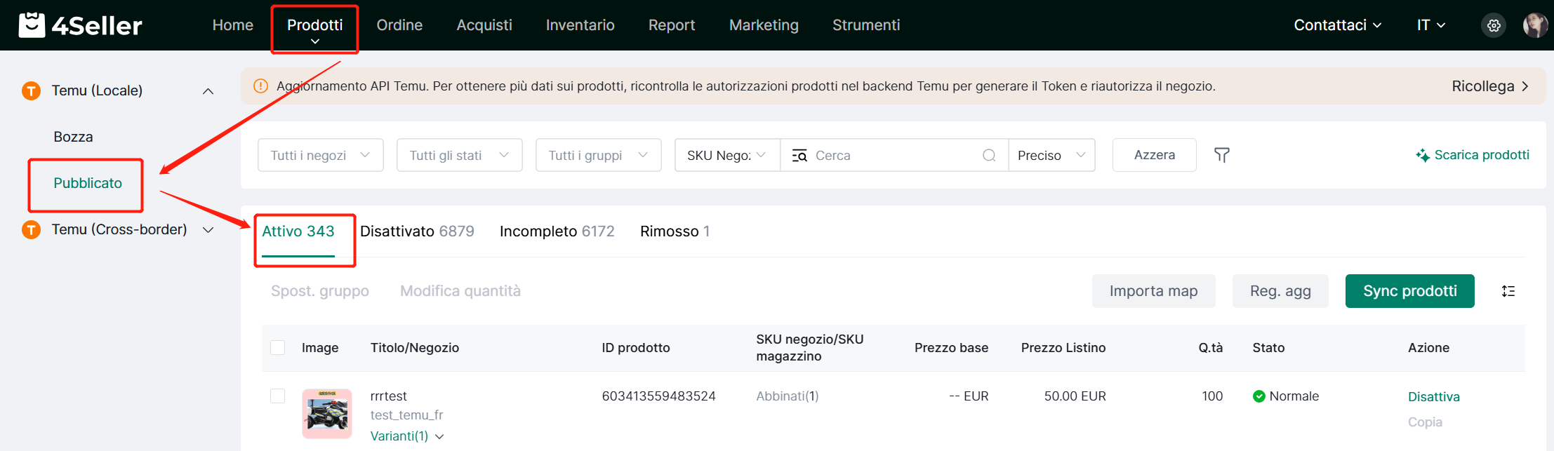This screenshot has height=451, width=1554.
Task: Click Disattiva for the rrrtest product
Action: (1434, 397)
